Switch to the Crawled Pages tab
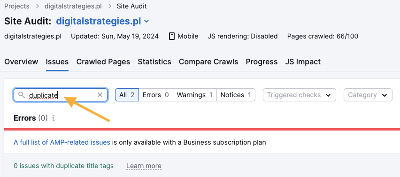This screenshot has width=400, height=177. [103, 62]
